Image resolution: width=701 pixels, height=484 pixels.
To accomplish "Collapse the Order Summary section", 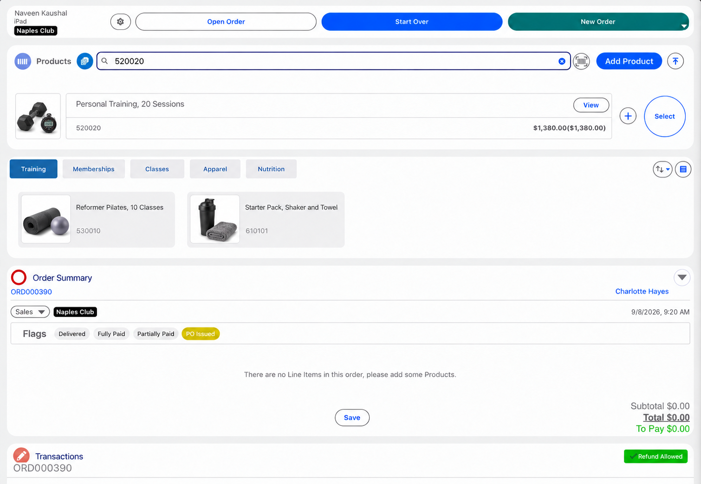I will pyautogui.click(x=682, y=278).
